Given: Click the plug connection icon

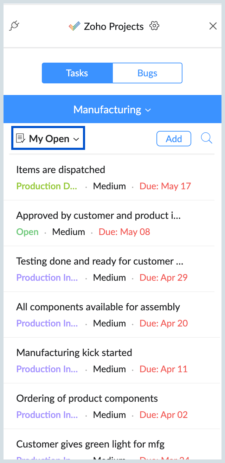Looking at the screenshot, I should point(14,26).
